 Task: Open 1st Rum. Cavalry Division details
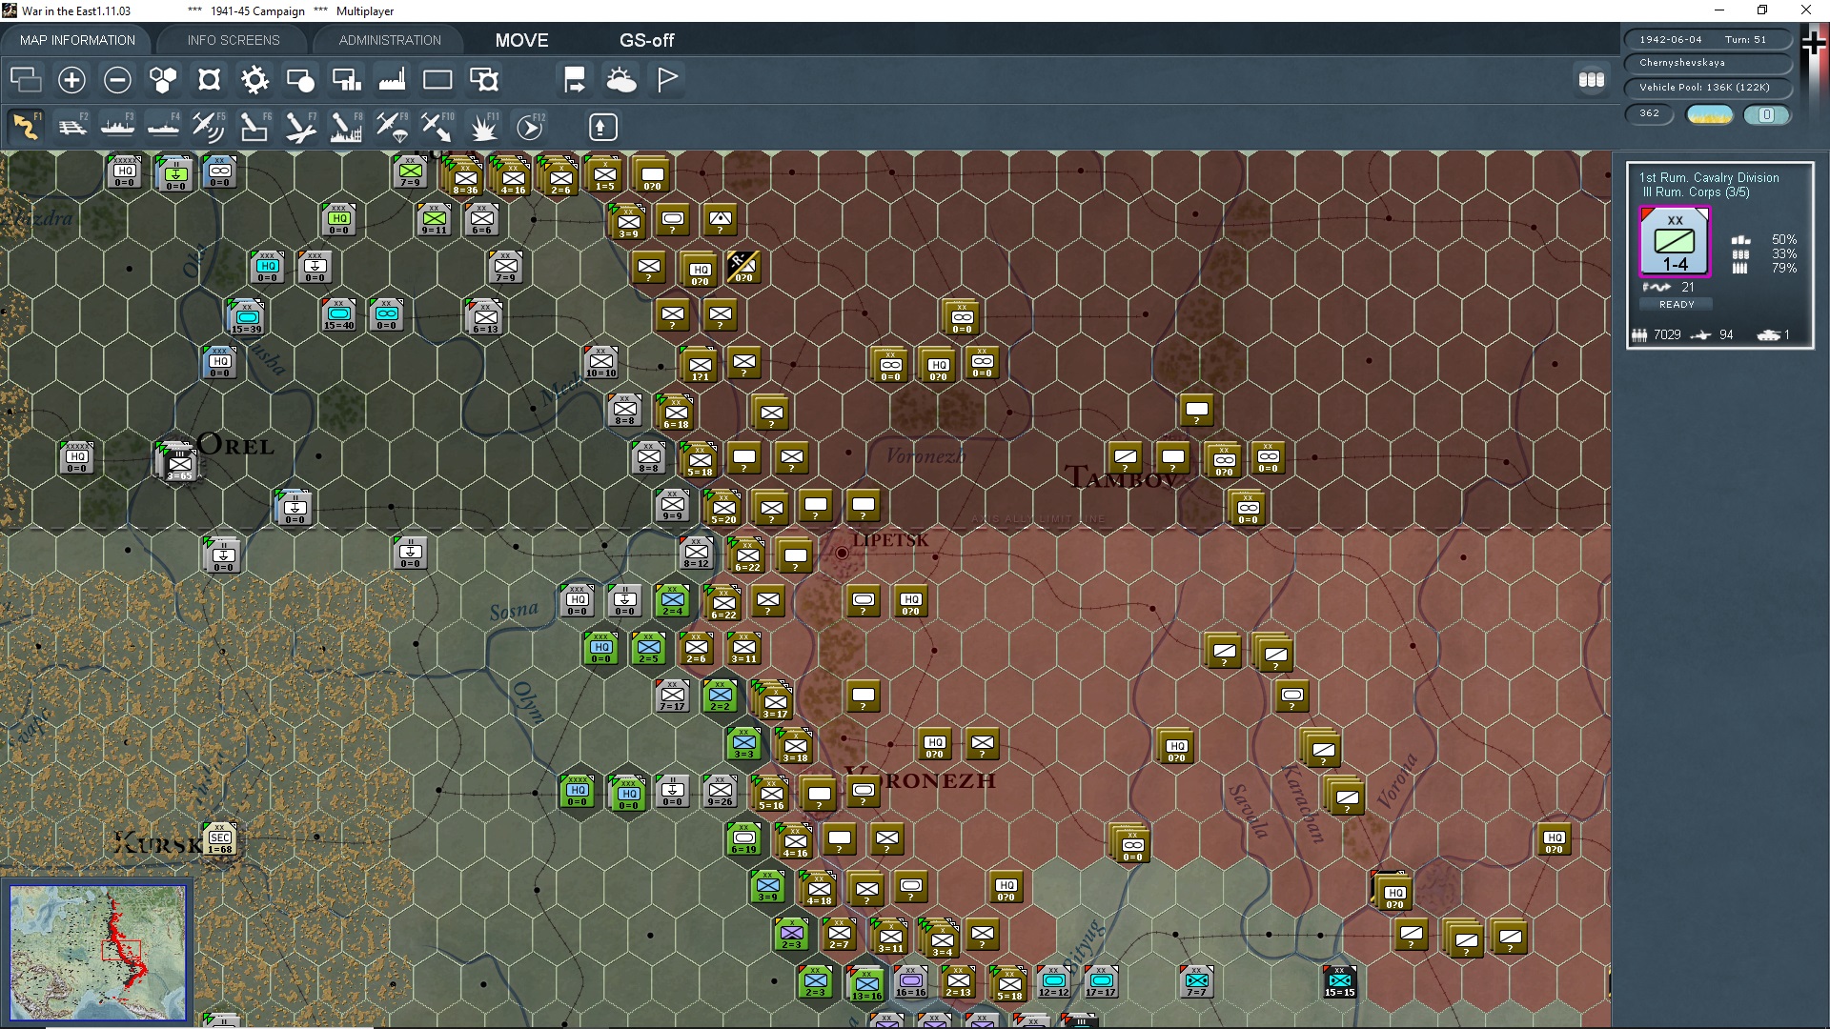pos(1709,177)
